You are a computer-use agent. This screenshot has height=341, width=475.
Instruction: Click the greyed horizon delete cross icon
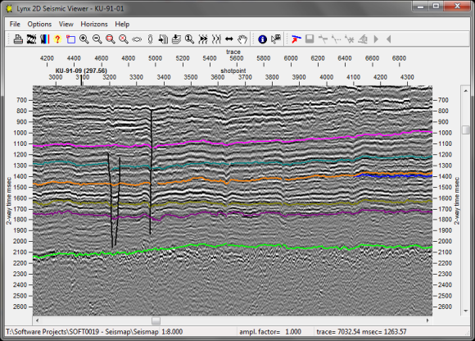pyautogui.click(x=349, y=39)
